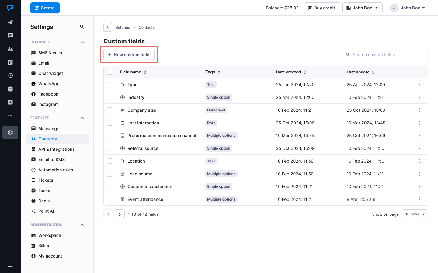The height and width of the screenshot is (273, 438).
Task: Open Automation rules in settings menu
Action: 55,170
